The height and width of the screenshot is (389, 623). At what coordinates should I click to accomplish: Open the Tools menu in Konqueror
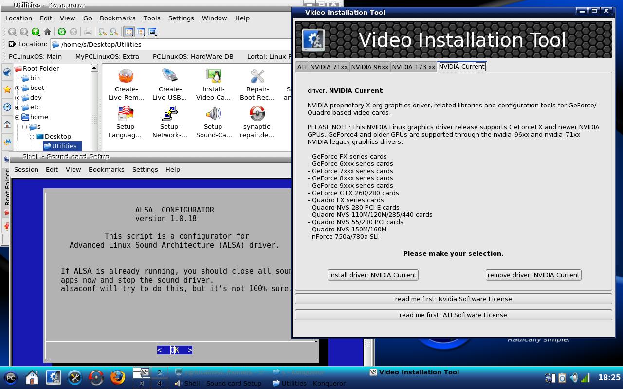pyautogui.click(x=152, y=18)
